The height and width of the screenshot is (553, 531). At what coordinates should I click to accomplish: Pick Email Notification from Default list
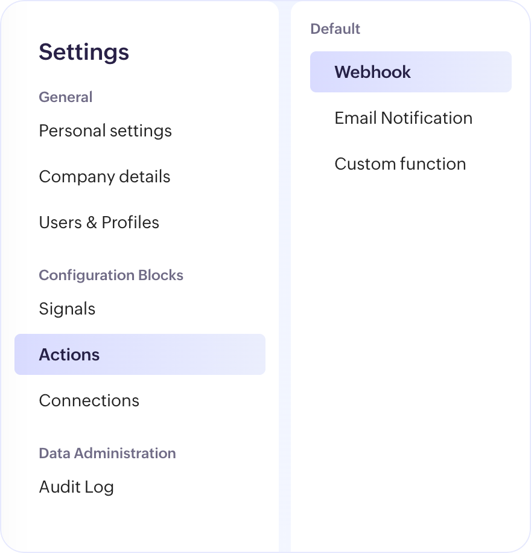[x=403, y=118]
